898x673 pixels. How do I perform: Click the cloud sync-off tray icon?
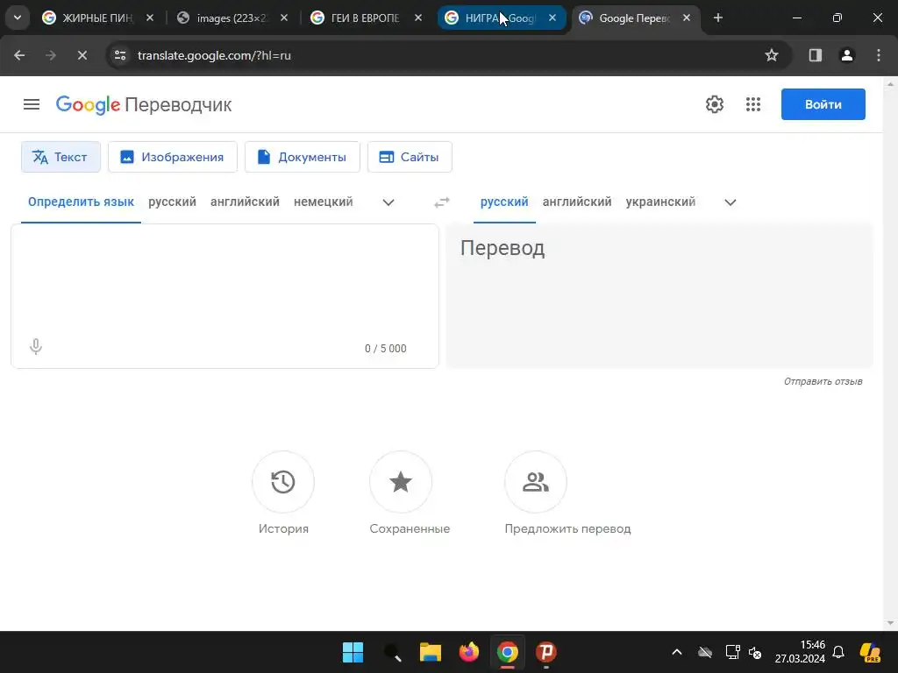(x=705, y=652)
